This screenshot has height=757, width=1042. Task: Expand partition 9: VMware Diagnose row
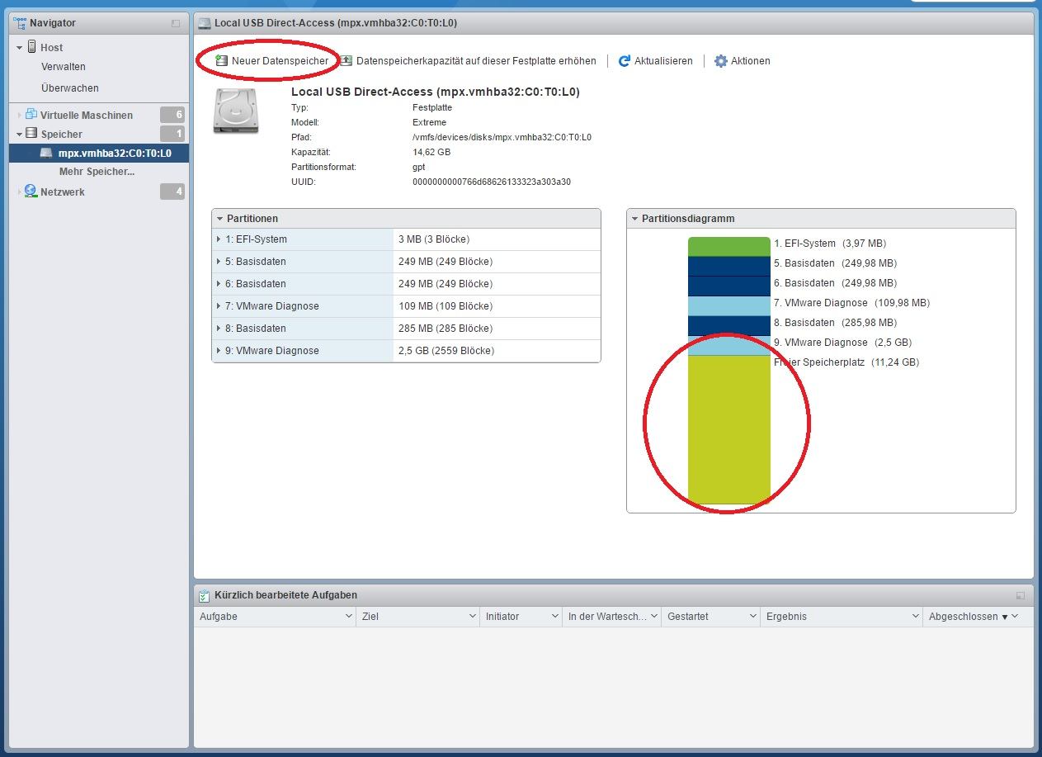[219, 351]
